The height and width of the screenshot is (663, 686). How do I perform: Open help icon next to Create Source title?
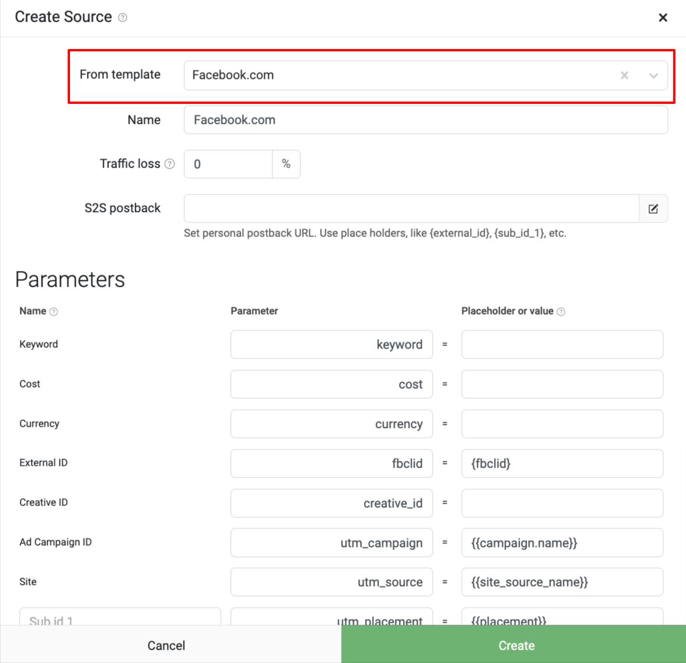point(123,18)
